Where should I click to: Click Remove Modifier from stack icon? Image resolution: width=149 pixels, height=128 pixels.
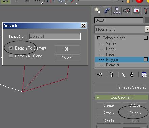click(132, 75)
